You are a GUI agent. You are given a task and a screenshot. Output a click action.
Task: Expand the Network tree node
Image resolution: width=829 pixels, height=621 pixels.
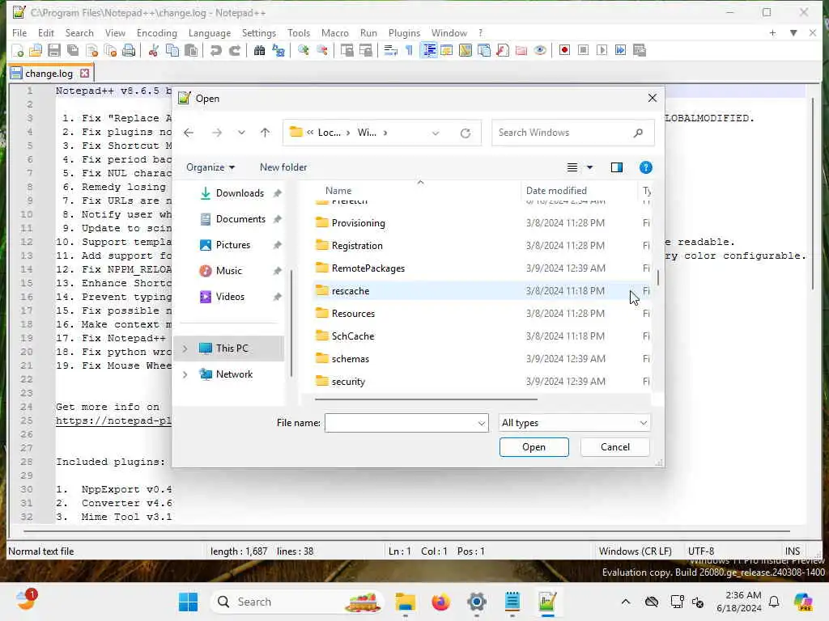tap(185, 374)
